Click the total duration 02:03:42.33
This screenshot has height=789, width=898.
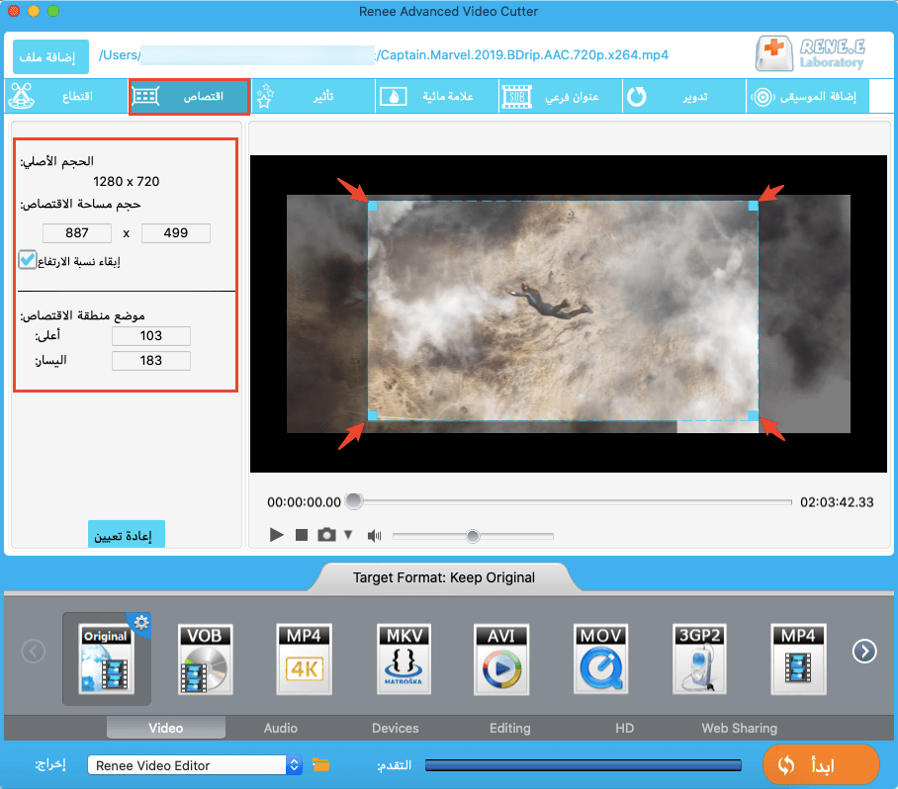pyautogui.click(x=837, y=502)
